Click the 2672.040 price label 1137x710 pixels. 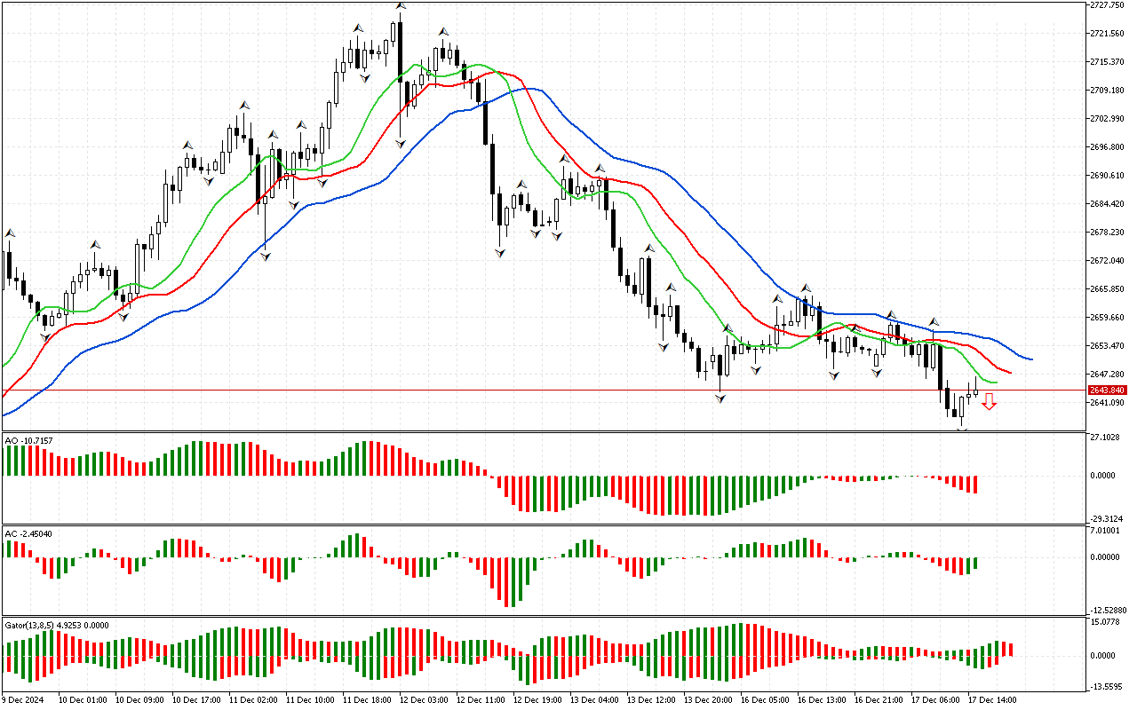pos(1107,260)
